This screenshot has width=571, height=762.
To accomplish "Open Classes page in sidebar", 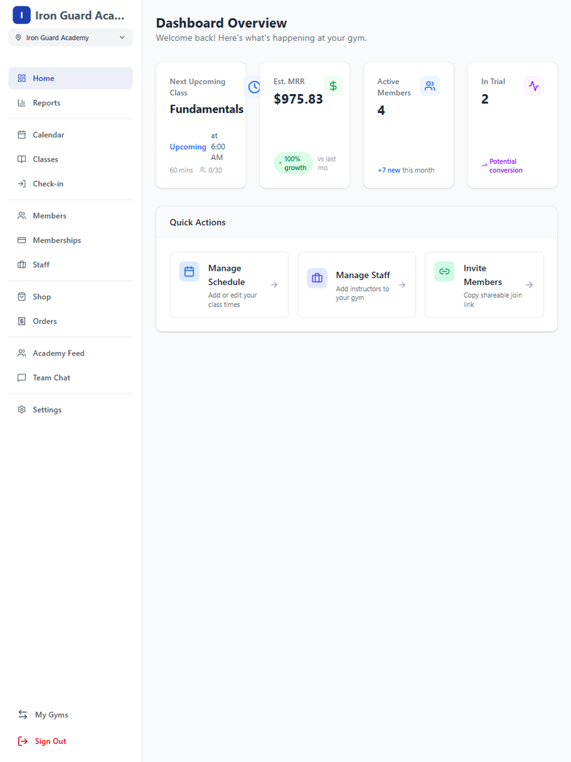I will click(x=70, y=159).
